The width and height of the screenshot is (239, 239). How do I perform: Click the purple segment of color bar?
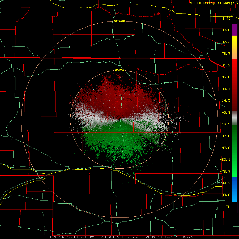234,30
